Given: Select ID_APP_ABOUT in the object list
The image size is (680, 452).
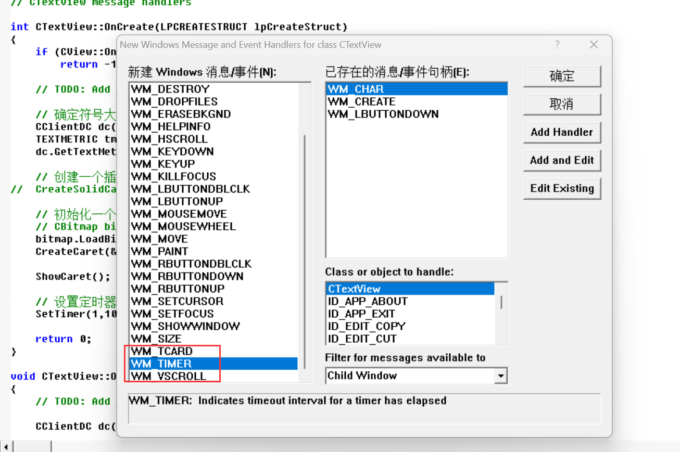Looking at the screenshot, I should pos(410,301).
